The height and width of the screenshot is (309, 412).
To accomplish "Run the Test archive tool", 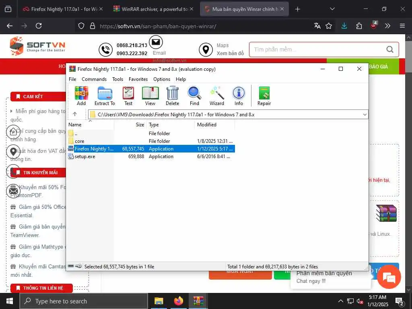I will (128, 96).
